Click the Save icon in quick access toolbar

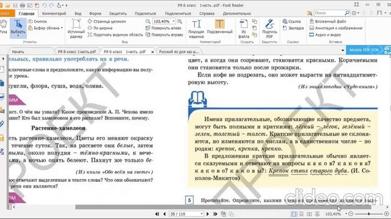click(x=15, y=5)
